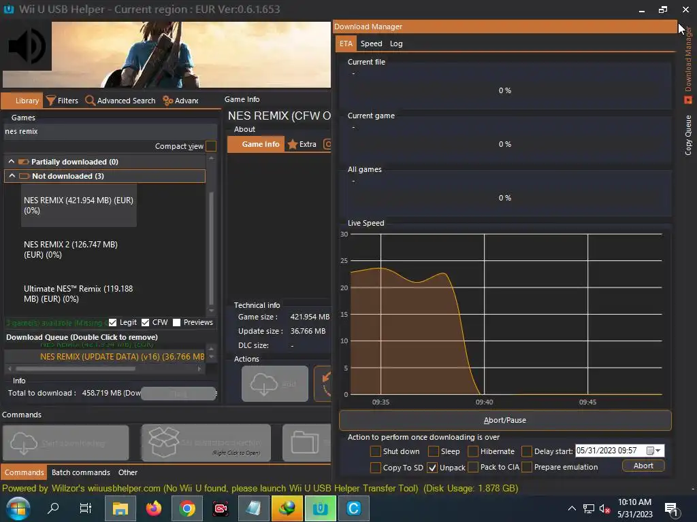Mute sound via the large speaker icon
The width and height of the screenshot is (697, 522).
point(27,46)
